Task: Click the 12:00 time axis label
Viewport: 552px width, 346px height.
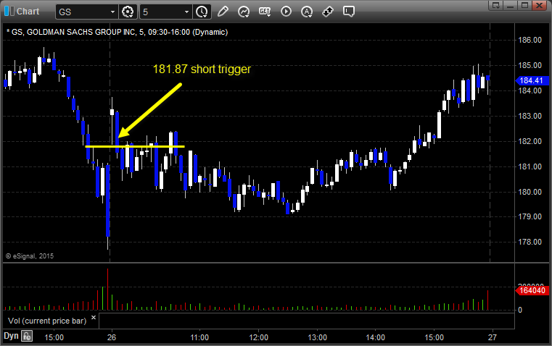Action: coord(258,337)
